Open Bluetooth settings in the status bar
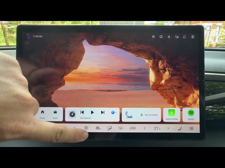 169,37
